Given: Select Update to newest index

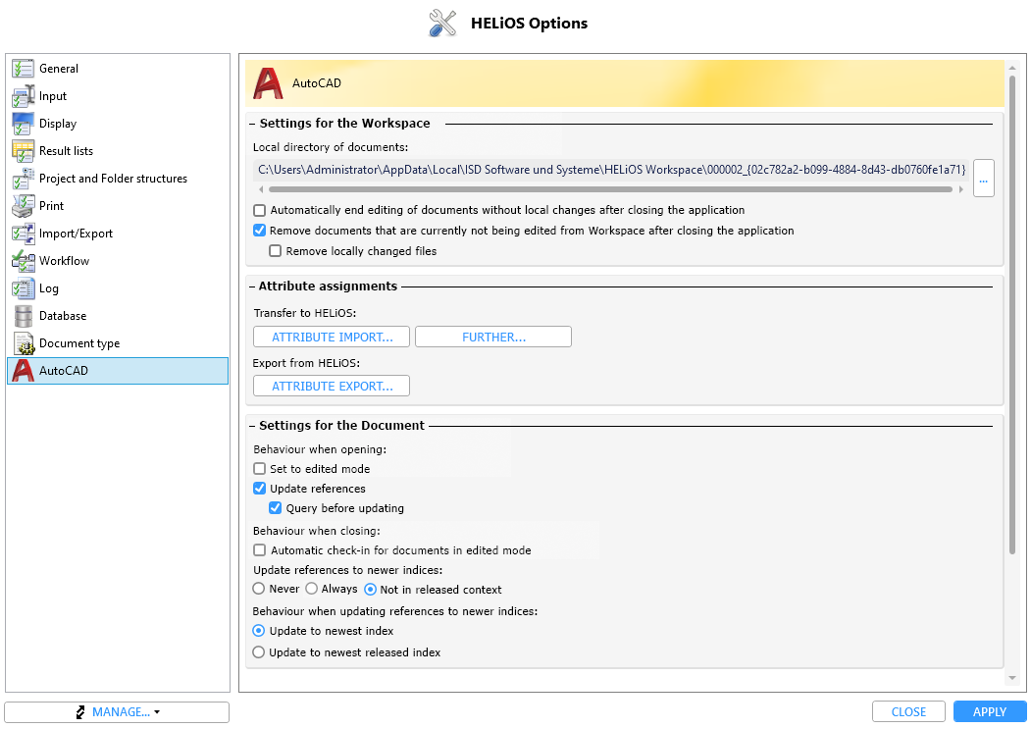Looking at the screenshot, I should (259, 631).
